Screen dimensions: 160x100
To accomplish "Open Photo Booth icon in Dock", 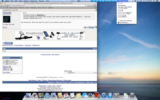I will pyautogui.click(x=97, y=95).
